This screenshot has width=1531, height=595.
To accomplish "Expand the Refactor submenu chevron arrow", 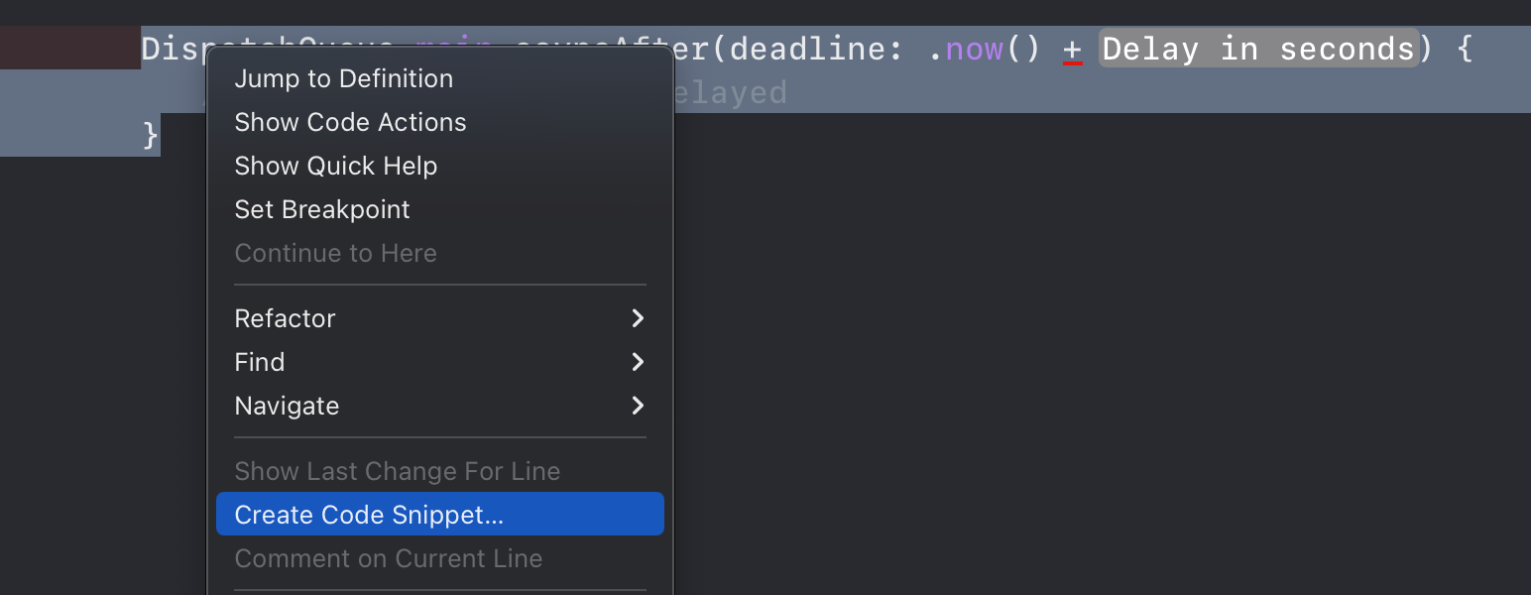I will (638, 318).
